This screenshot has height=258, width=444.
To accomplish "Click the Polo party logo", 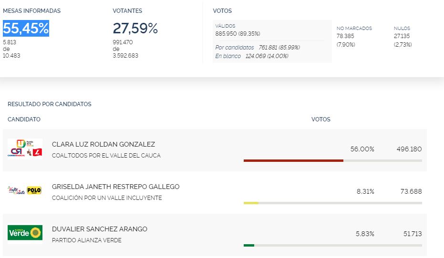I will pos(34,190).
